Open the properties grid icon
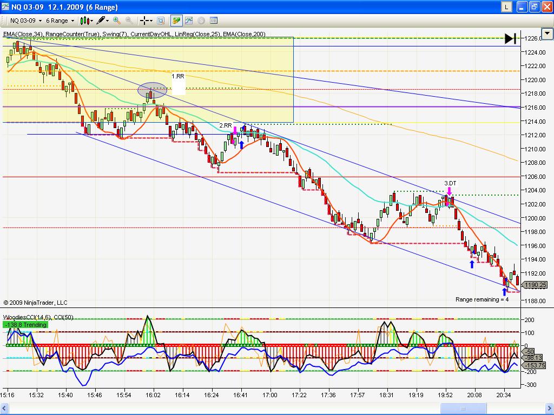The width and height of the screenshot is (554, 415). tap(214, 21)
